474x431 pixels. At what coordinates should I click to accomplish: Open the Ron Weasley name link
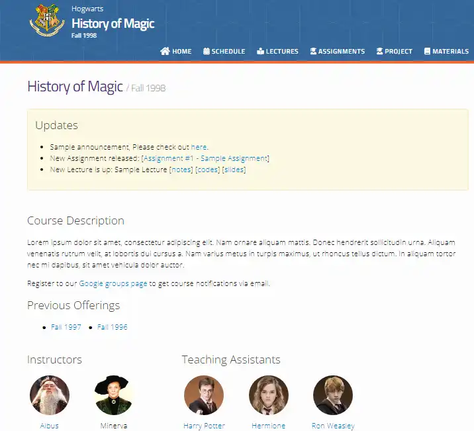point(333,426)
